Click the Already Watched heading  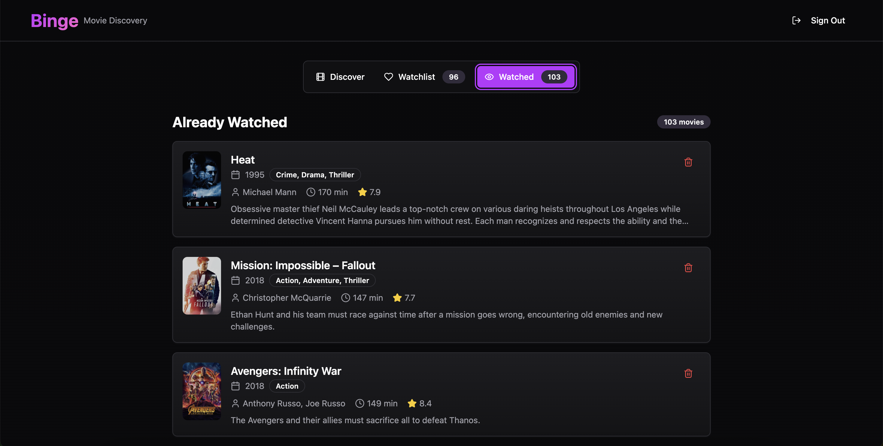(x=230, y=122)
